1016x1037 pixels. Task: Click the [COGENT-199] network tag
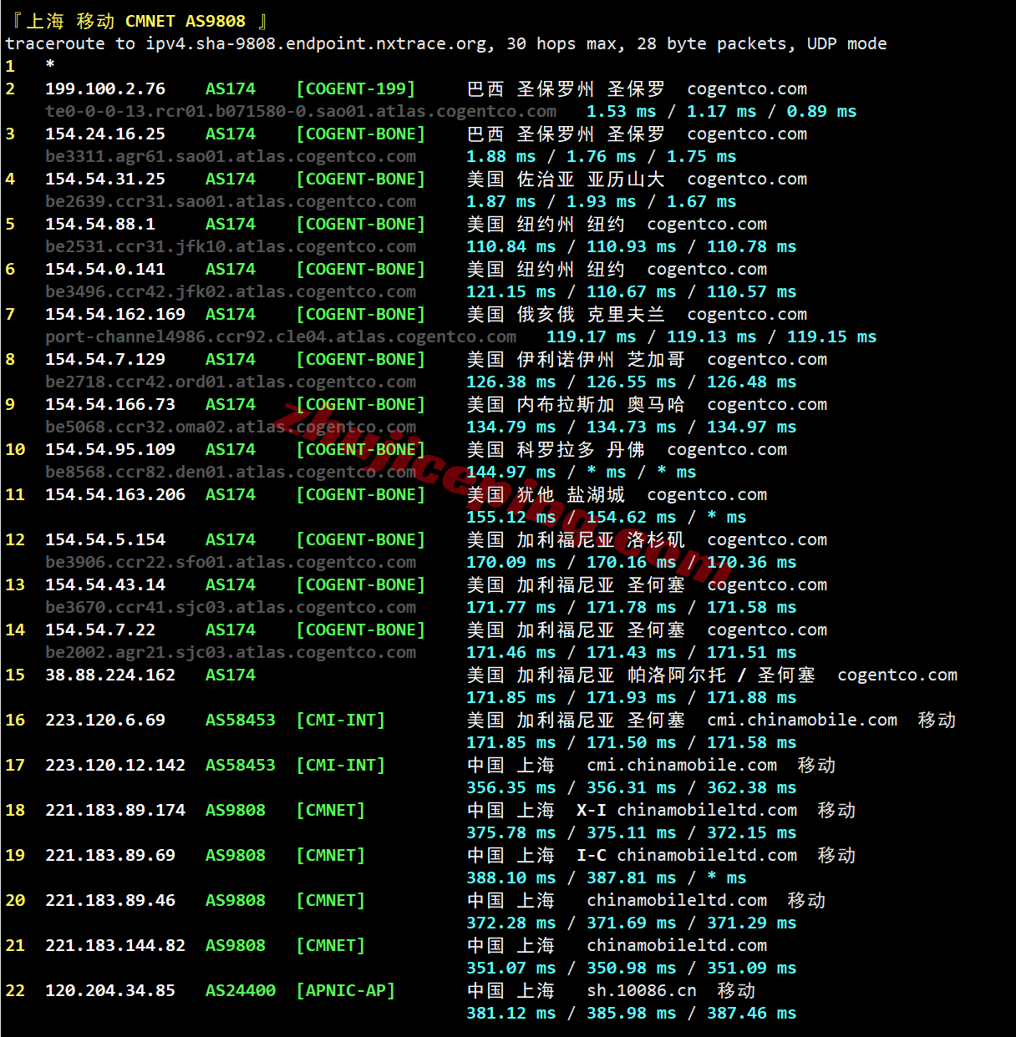pyautogui.click(x=356, y=89)
